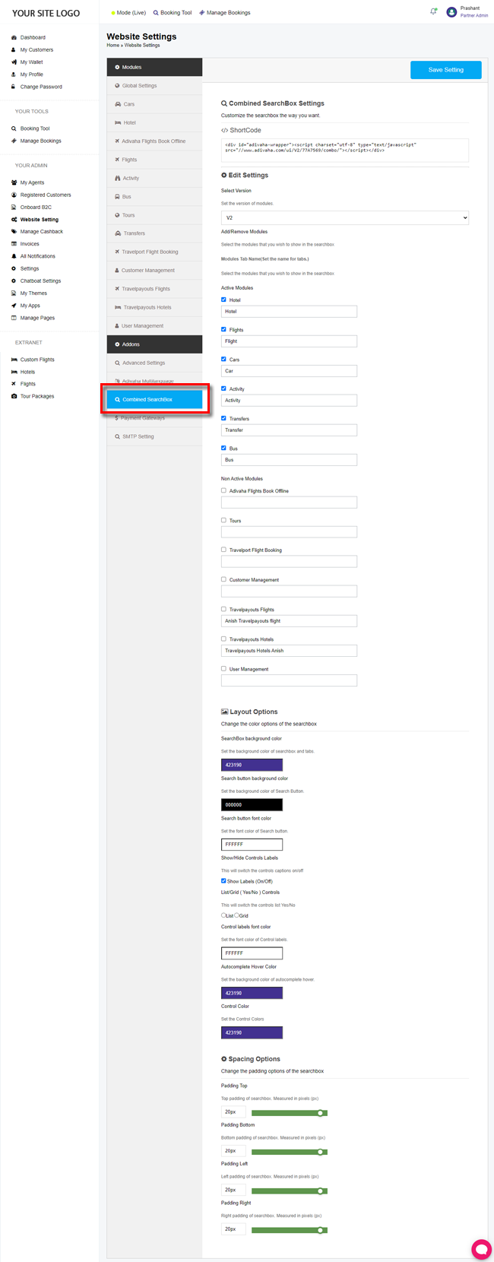Open Manage Bookings link in top bar
Viewport: 494px width, 1262px height.
coord(225,13)
